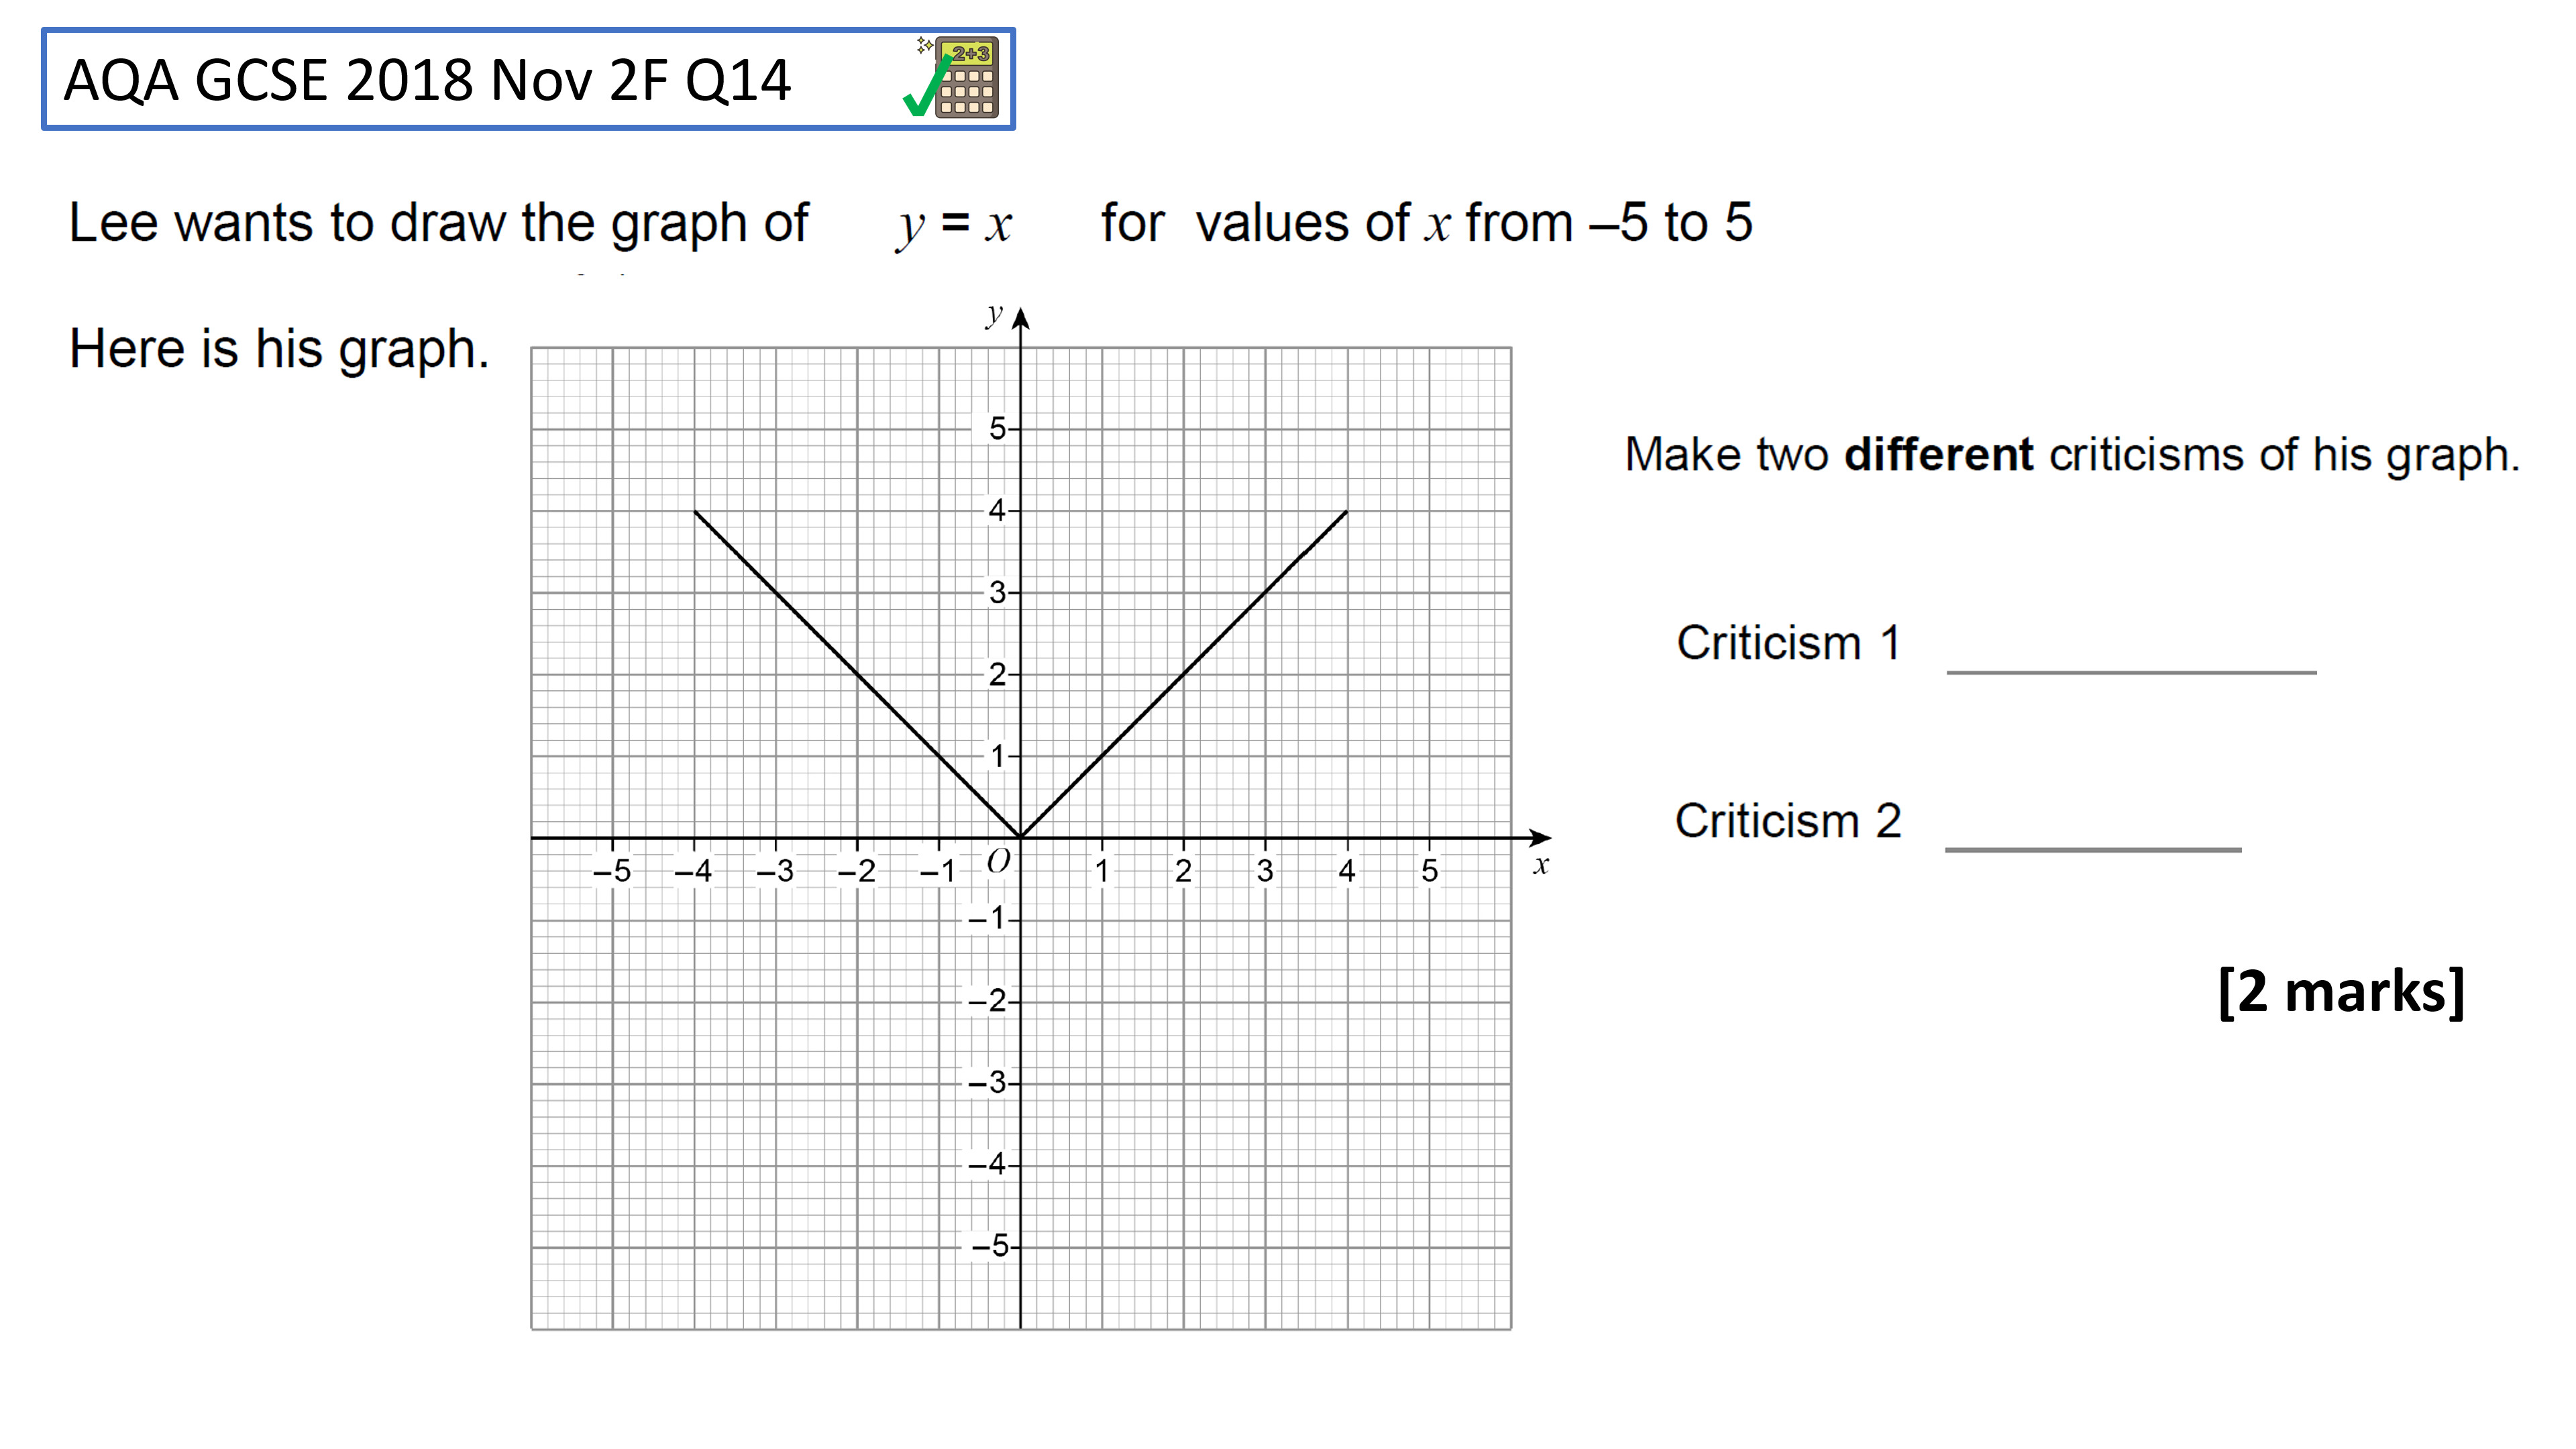Click the y-axis arrowhead
This screenshot has width=2576, height=1449.
tap(1020, 319)
